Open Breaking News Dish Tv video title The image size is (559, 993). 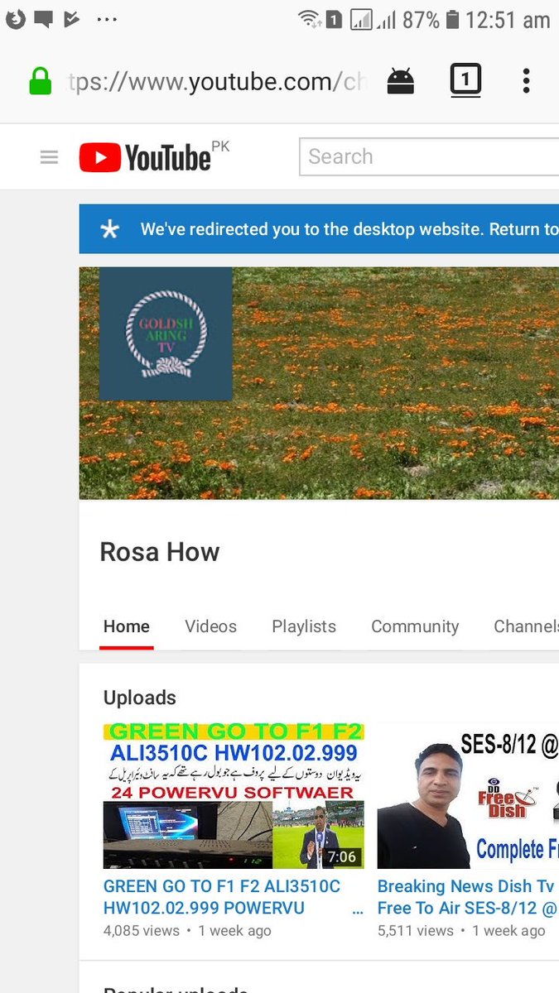point(466,897)
